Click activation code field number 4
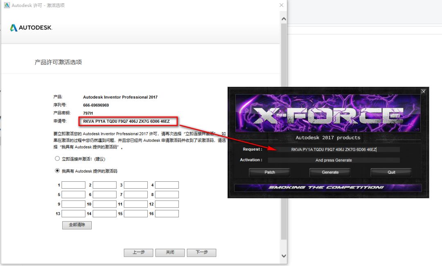Viewport: 442px width, 266px height. 167,185
